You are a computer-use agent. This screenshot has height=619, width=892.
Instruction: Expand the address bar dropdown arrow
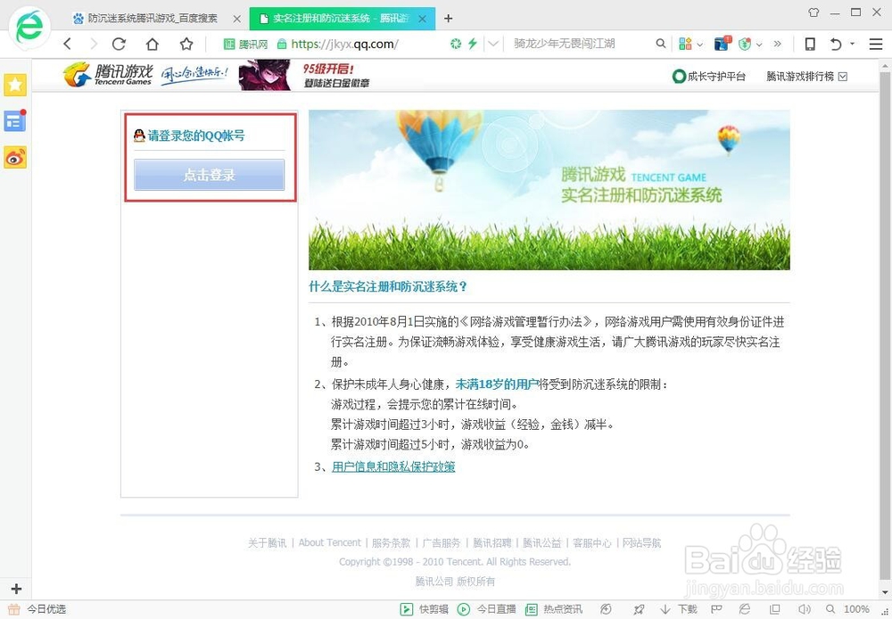[493, 43]
